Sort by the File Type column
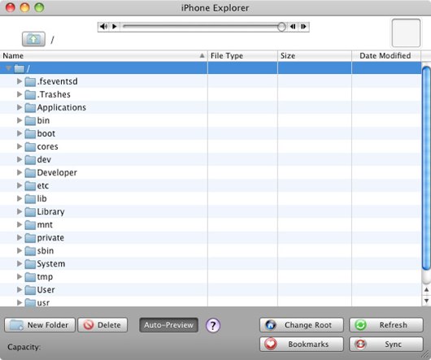The width and height of the screenshot is (431, 360). 242,56
